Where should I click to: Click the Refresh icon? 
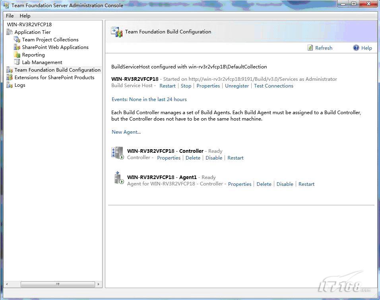(x=310, y=48)
